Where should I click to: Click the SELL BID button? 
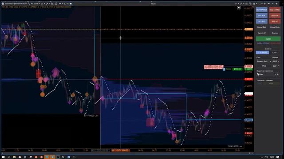pos(275,21)
